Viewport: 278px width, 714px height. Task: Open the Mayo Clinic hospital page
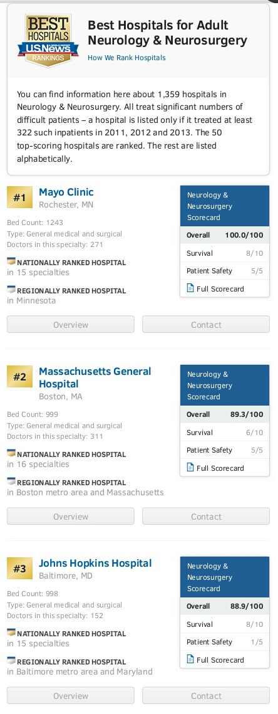[x=66, y=192]
